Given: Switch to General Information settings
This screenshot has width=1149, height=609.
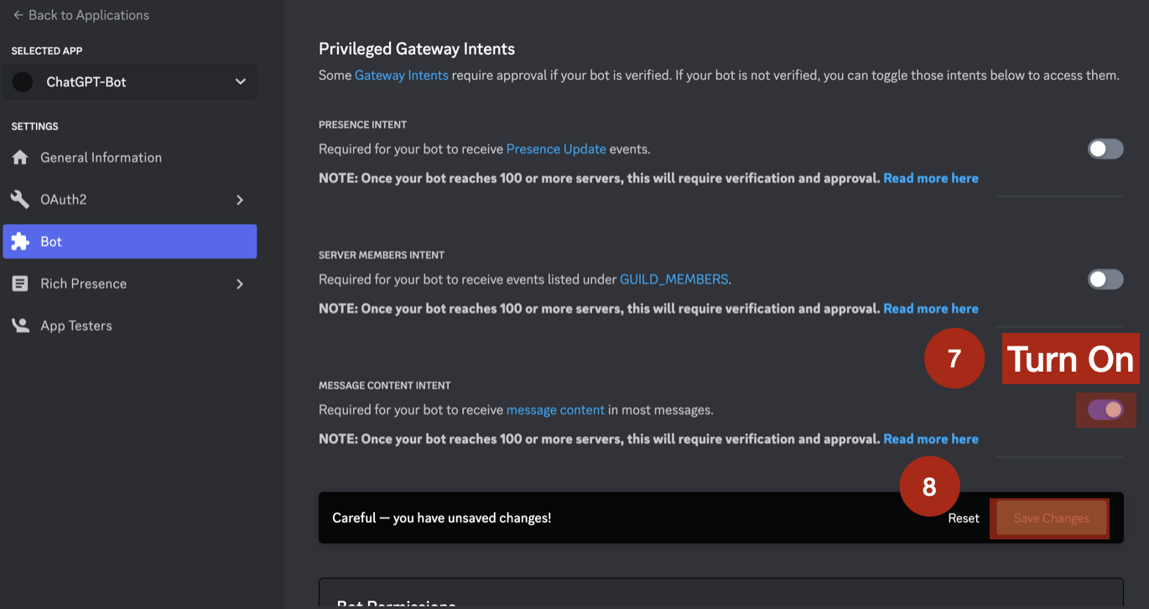Looking at the screenshot, I should coord(101,157).
